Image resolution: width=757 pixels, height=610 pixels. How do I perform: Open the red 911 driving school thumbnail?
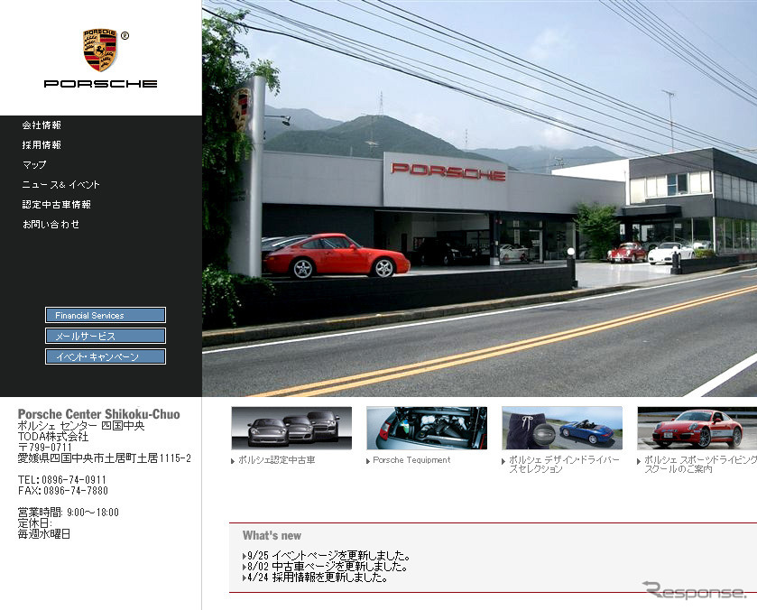(697, 428)
